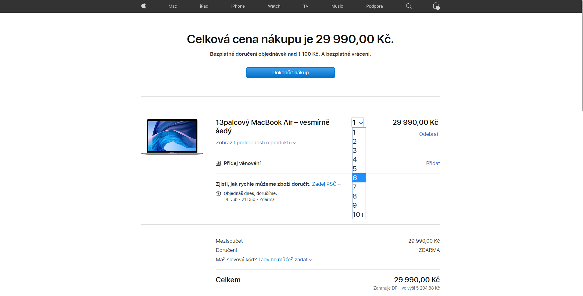This screenshot has height=296, width=583.
Task: Click the 'Zahrnuje DPH ve výši 5 204,88 Kč' note
Action: pos(406,288)
